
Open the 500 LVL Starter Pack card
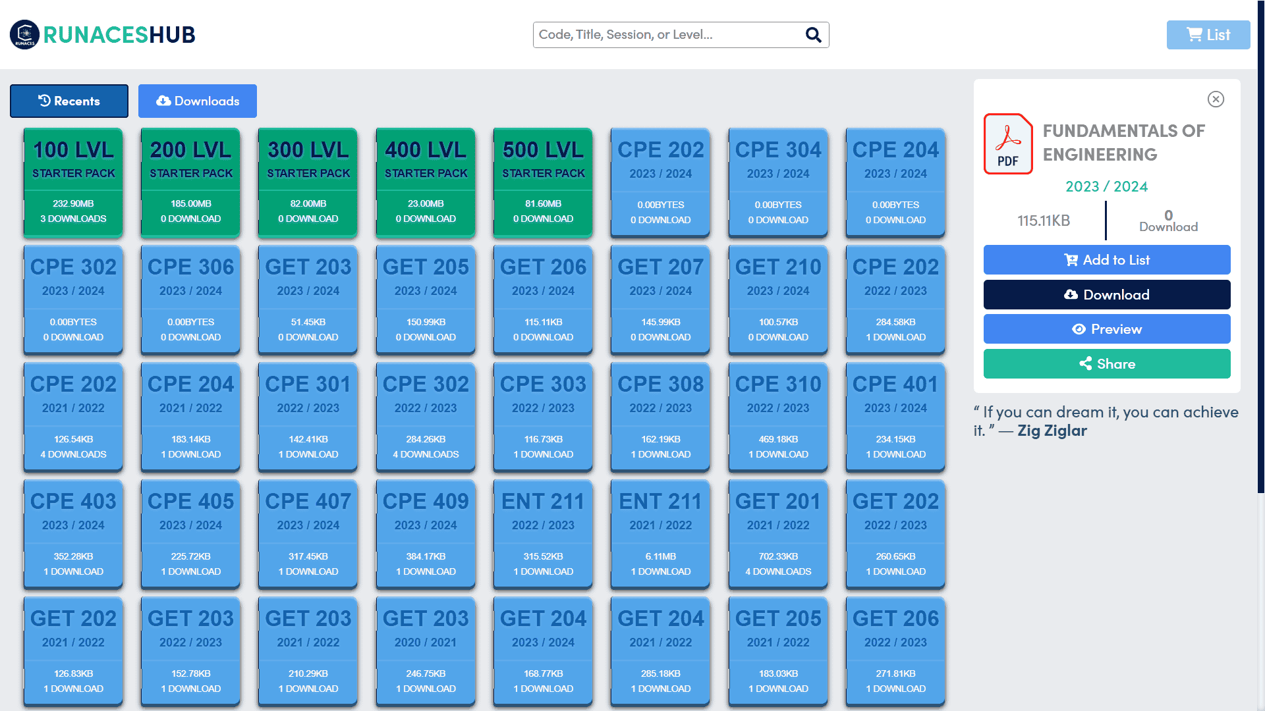tap(543, 182)
